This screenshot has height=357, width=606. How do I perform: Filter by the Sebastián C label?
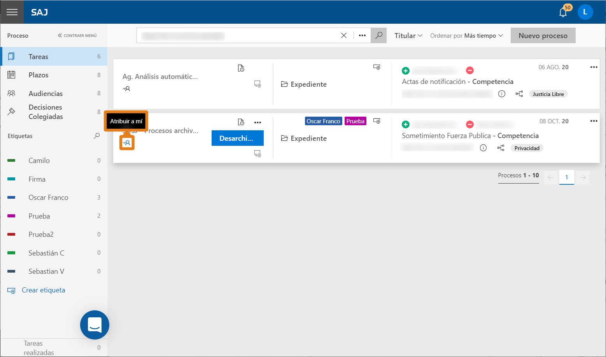tap(54, 253)
